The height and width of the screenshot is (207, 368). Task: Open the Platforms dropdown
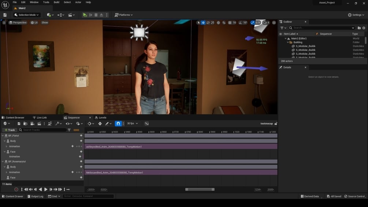pyautogui.click(x=123, y=15)
